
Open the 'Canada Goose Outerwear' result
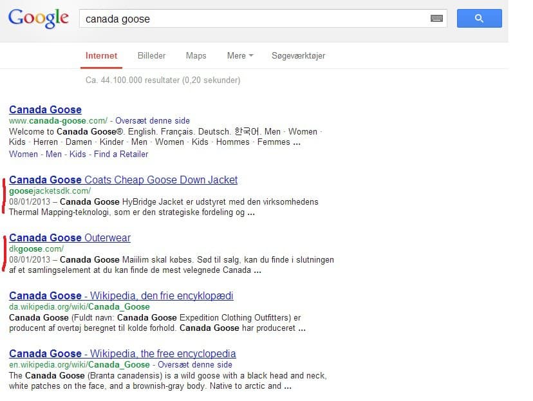[x=70, y=238]
